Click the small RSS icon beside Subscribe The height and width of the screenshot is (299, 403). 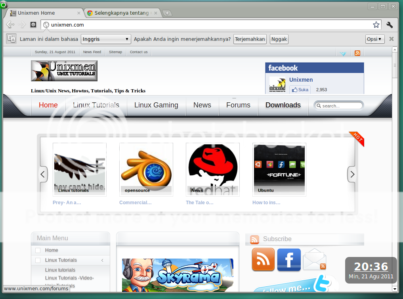(x=254, y=240)
